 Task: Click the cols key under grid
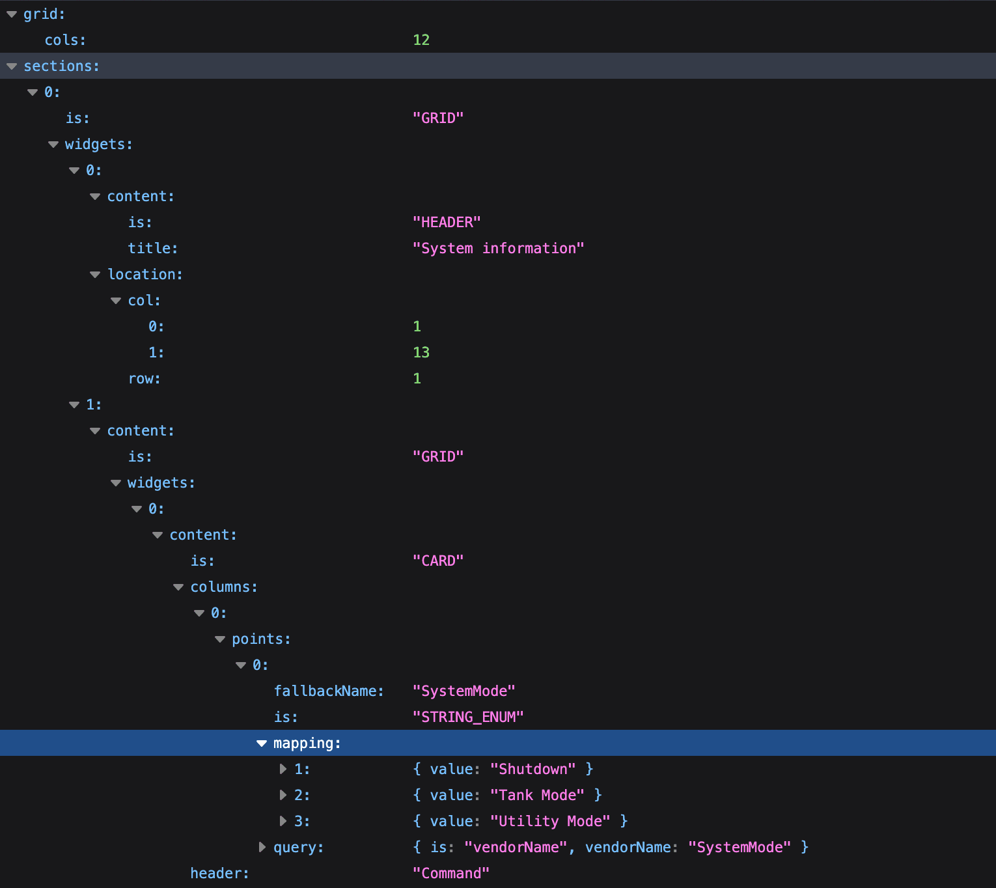(65, 40)
